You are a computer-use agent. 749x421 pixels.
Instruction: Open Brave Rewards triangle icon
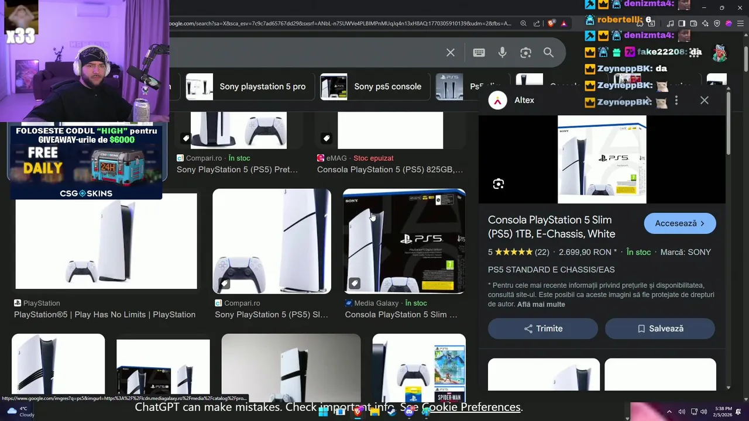(564, 23)
